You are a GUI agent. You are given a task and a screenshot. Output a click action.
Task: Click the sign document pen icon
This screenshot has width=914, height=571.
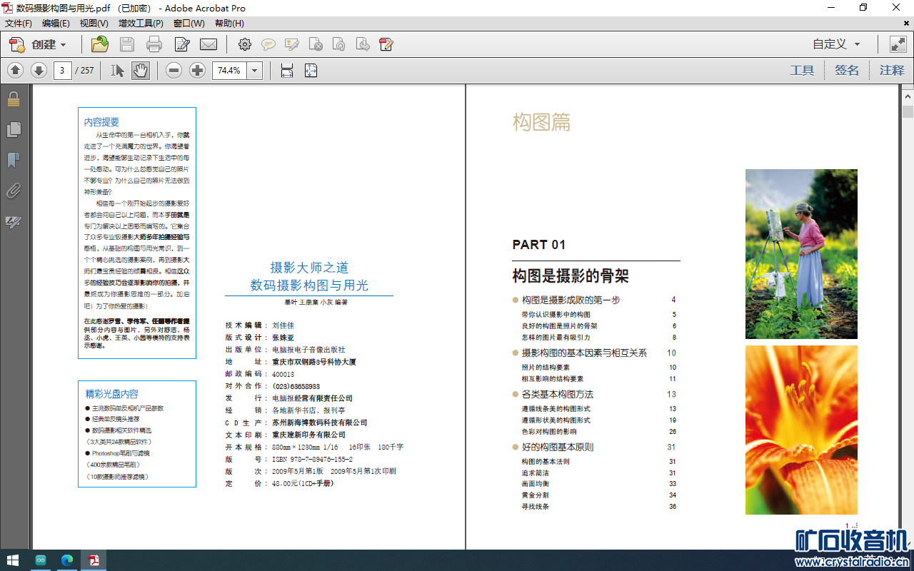coord(386,44)
